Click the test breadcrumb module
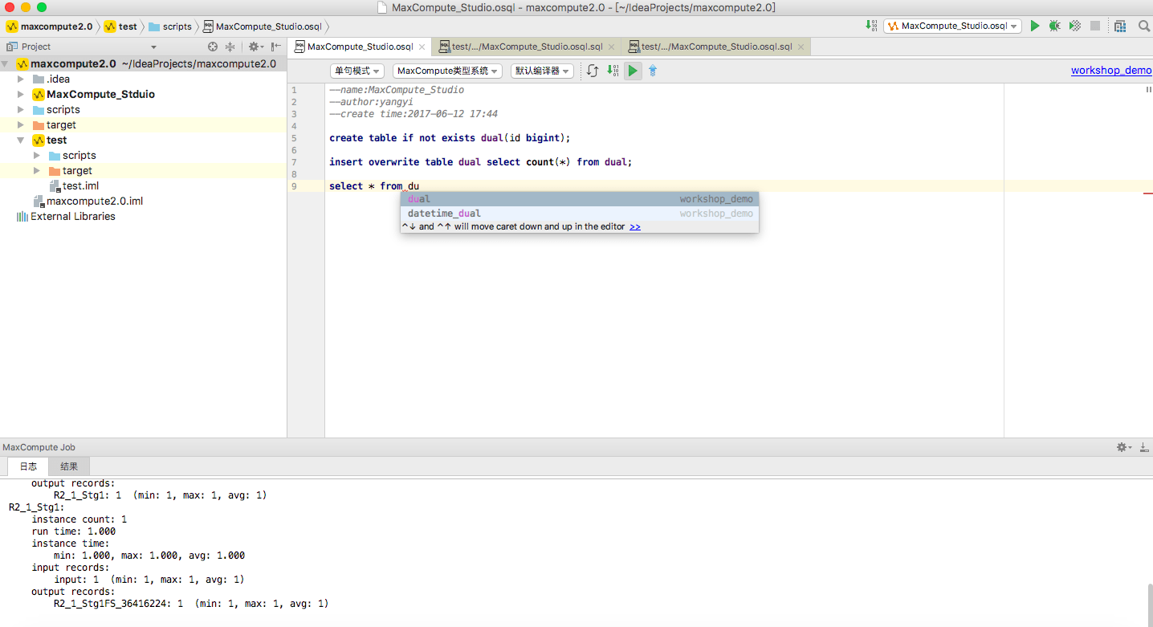 pyautogui.click(x=120, y=26)
